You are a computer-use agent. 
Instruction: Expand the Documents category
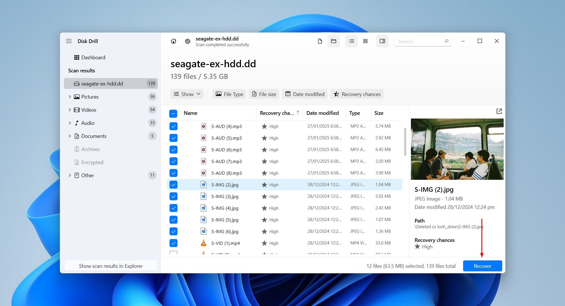[70, 136]
